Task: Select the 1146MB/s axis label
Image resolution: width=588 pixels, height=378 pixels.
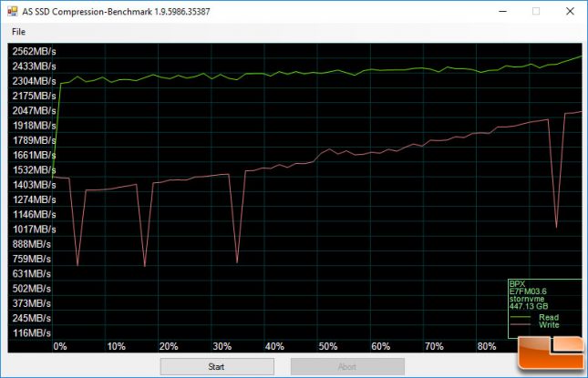Action: (34, 214)
